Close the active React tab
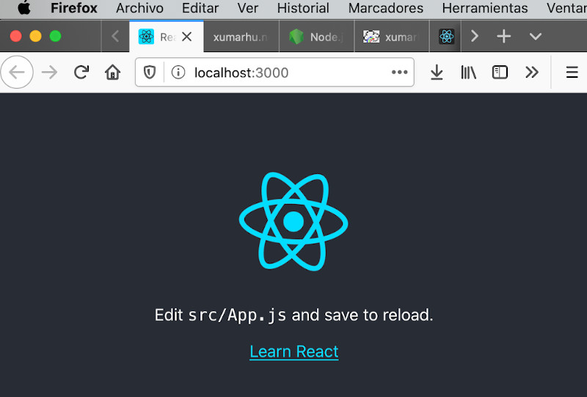The image size is (587, 397). (187, 37)
